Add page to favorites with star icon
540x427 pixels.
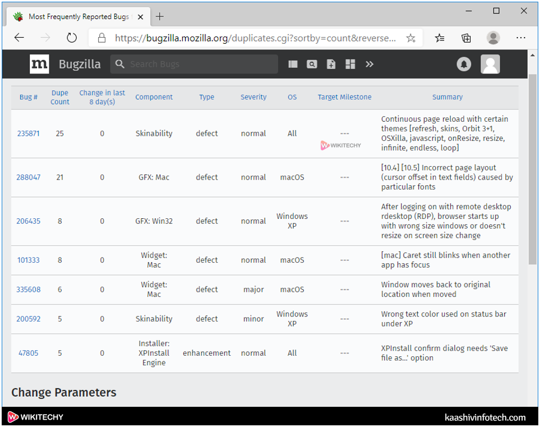(410, 38)
